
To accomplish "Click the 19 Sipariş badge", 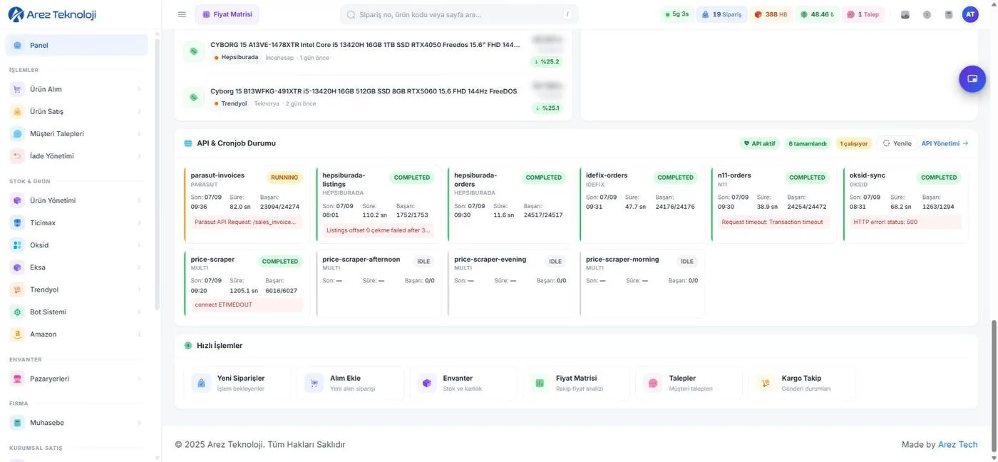I will [721, 14].
